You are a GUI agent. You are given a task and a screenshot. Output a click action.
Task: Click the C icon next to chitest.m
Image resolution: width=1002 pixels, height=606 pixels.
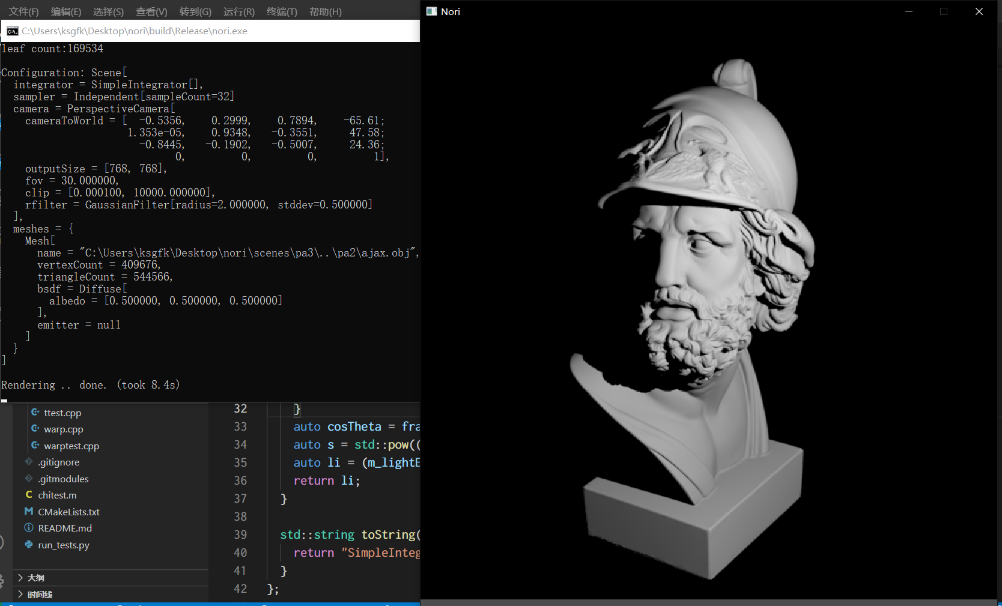pyautogui.click(x=29, y=495)
